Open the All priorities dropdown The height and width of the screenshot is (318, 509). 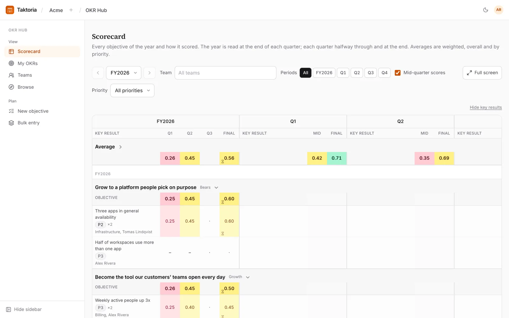(x=132, y=91)
